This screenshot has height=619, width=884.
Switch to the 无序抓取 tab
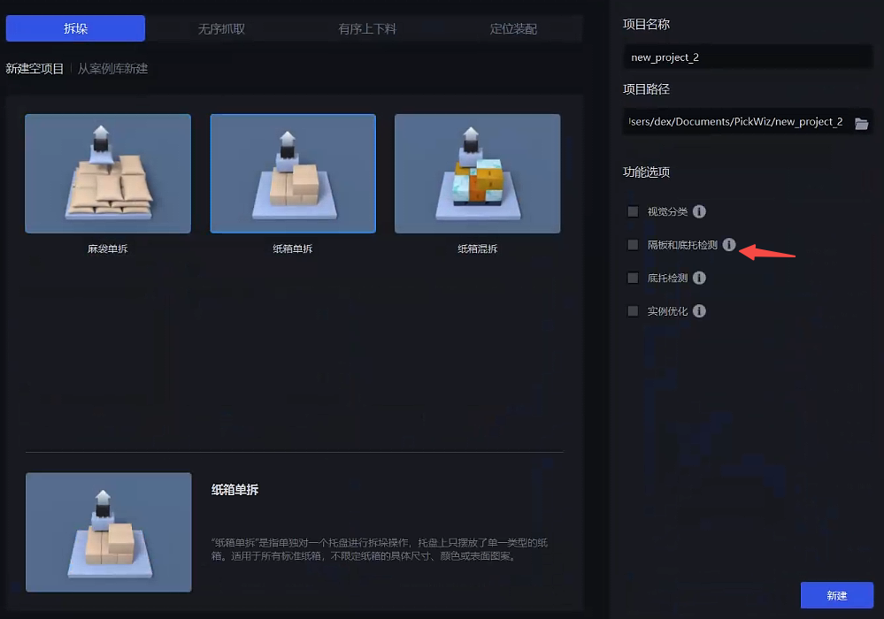point(221,28)
